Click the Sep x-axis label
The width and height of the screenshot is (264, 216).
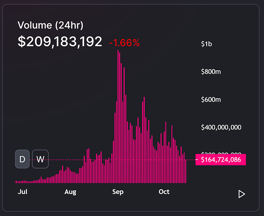click(x=118, y=192)
